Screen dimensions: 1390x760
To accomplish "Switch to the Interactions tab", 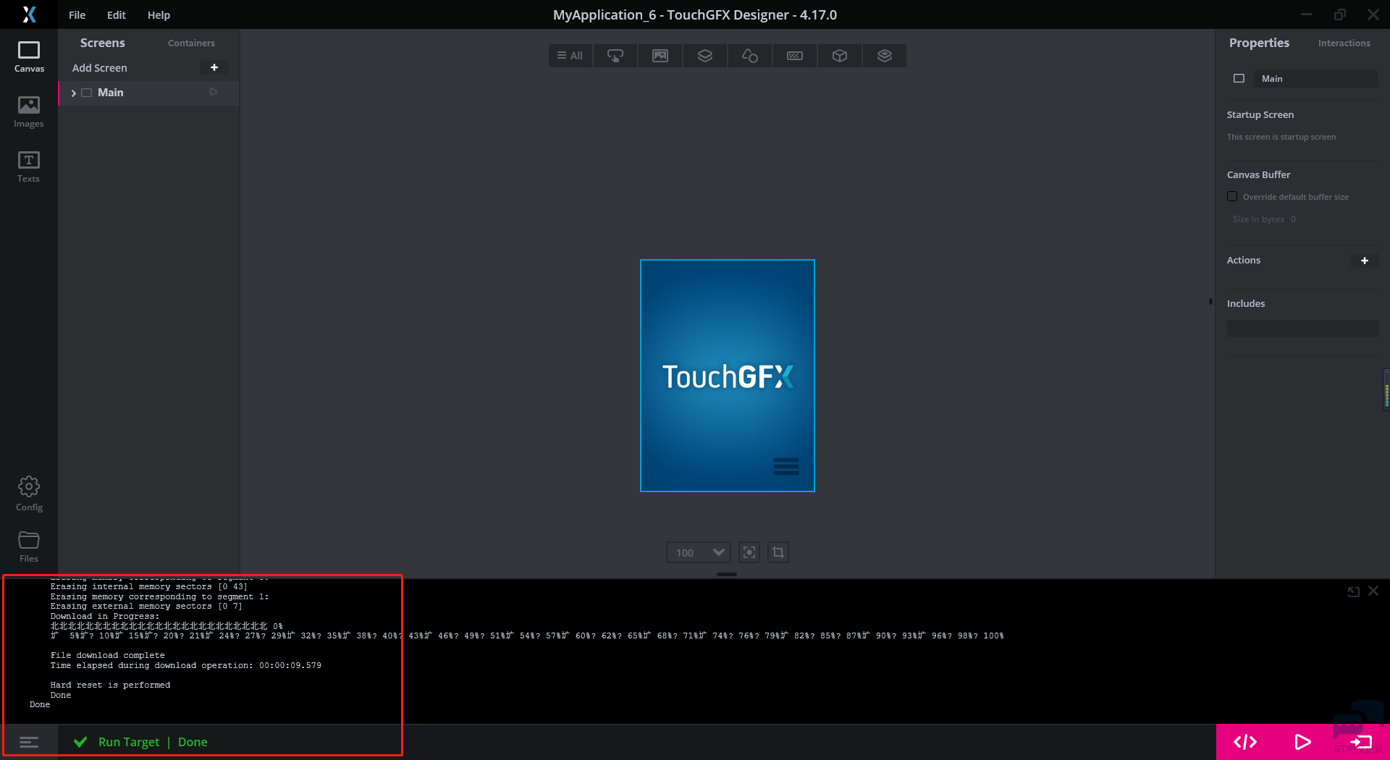I will click(1344, 43).
